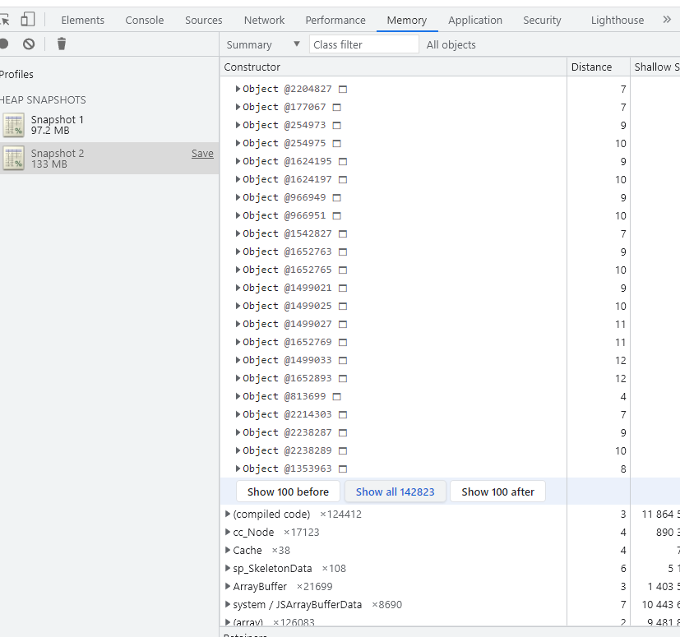Click the Snapshot 1 heap profile icon
Screen dimensions: 680x637
pos(14,125)
